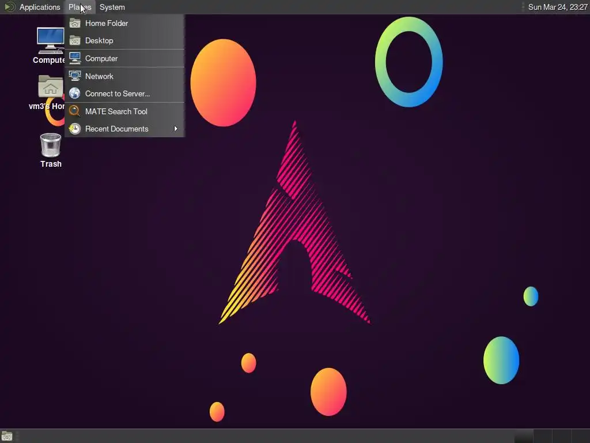Choose Computer in the Places menu
The image size is (590, 443).
point(124,58)
